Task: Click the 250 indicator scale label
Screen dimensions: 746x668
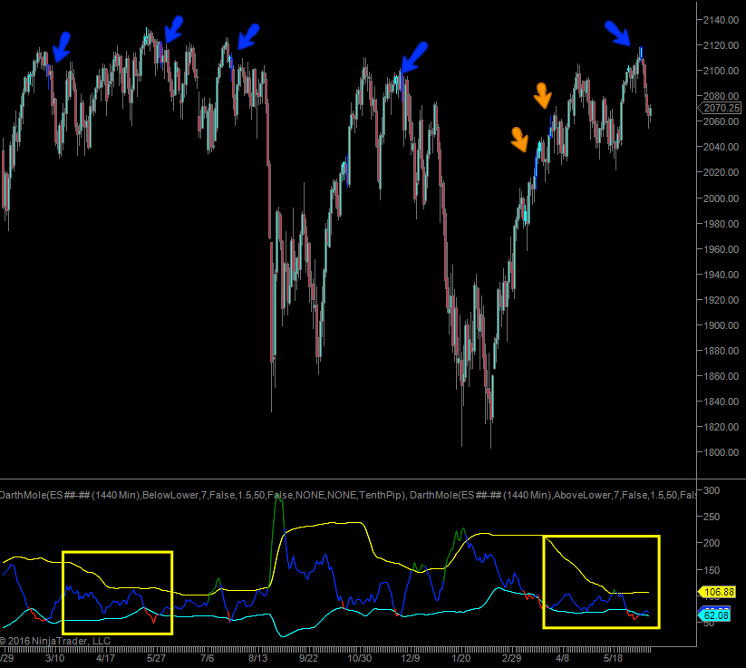Action: click(712, 517)
